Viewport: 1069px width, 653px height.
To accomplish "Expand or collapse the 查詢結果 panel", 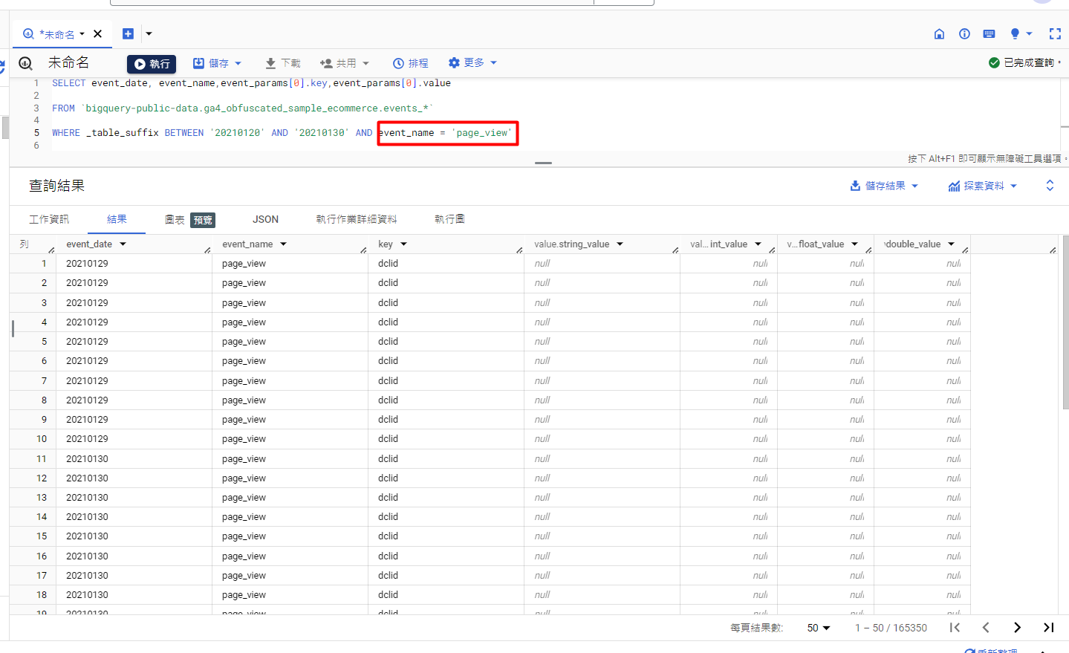I will (1050, 186).
